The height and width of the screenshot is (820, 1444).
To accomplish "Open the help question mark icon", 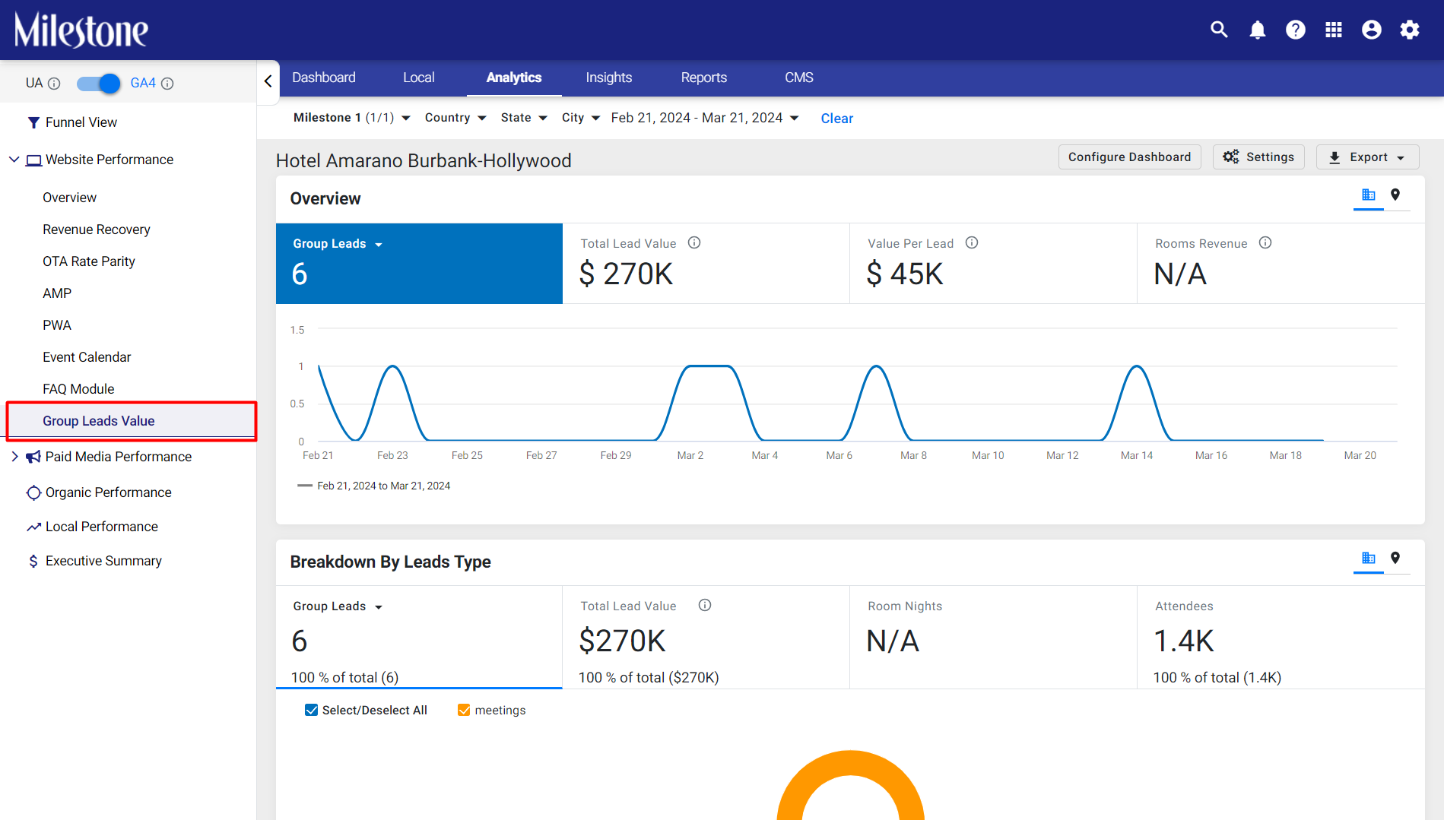I will pyautogui.click(x=1296, y=30).
